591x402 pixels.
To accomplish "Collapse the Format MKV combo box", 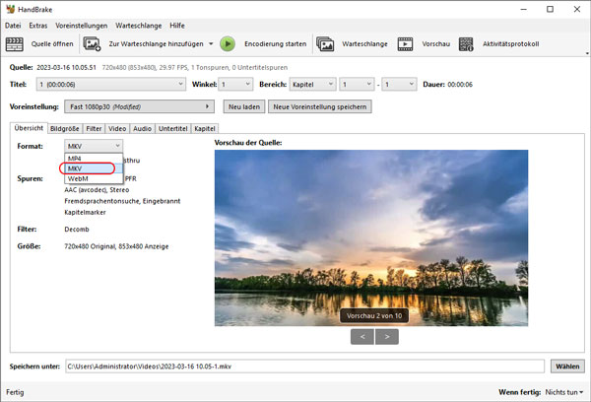I will (94, 146).
